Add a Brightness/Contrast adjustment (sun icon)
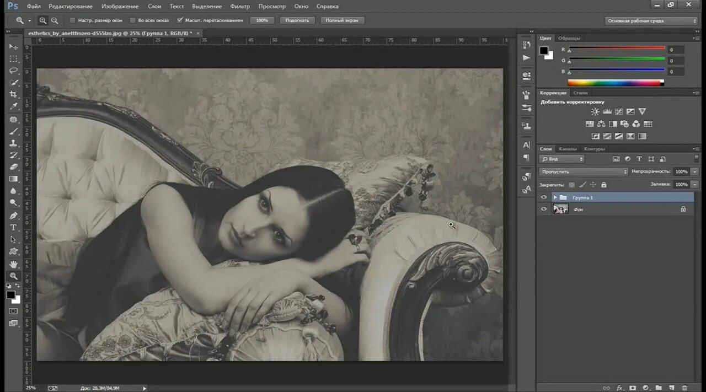 pyautogui.click(x=595, y=112)
